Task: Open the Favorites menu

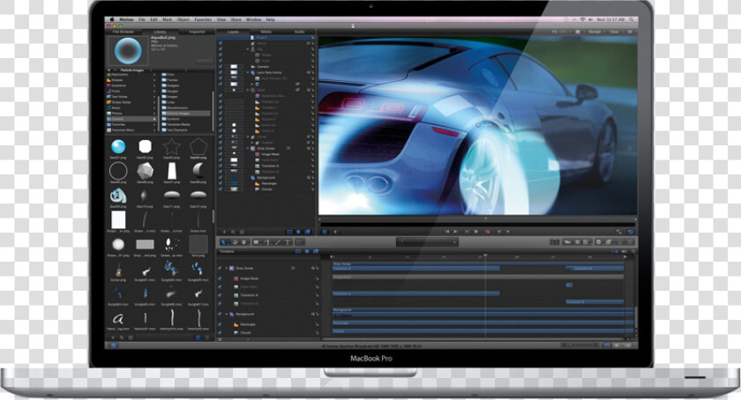Action: pos(203,20)
